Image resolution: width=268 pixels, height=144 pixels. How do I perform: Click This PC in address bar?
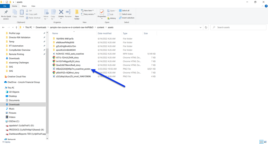(28, 27)
